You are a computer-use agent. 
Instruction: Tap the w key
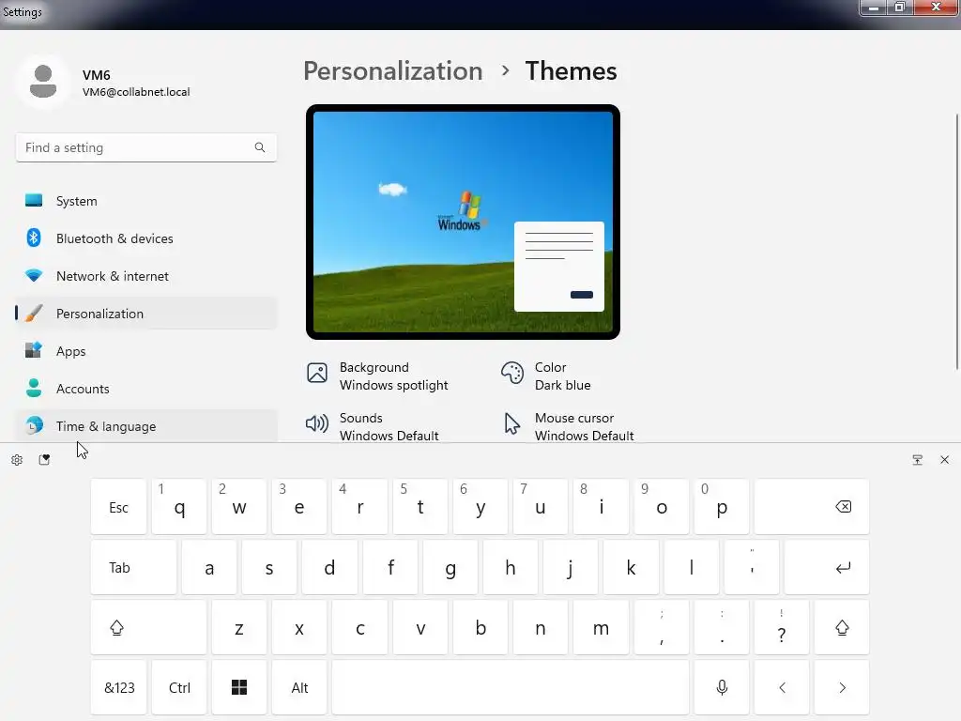(239, 507)
